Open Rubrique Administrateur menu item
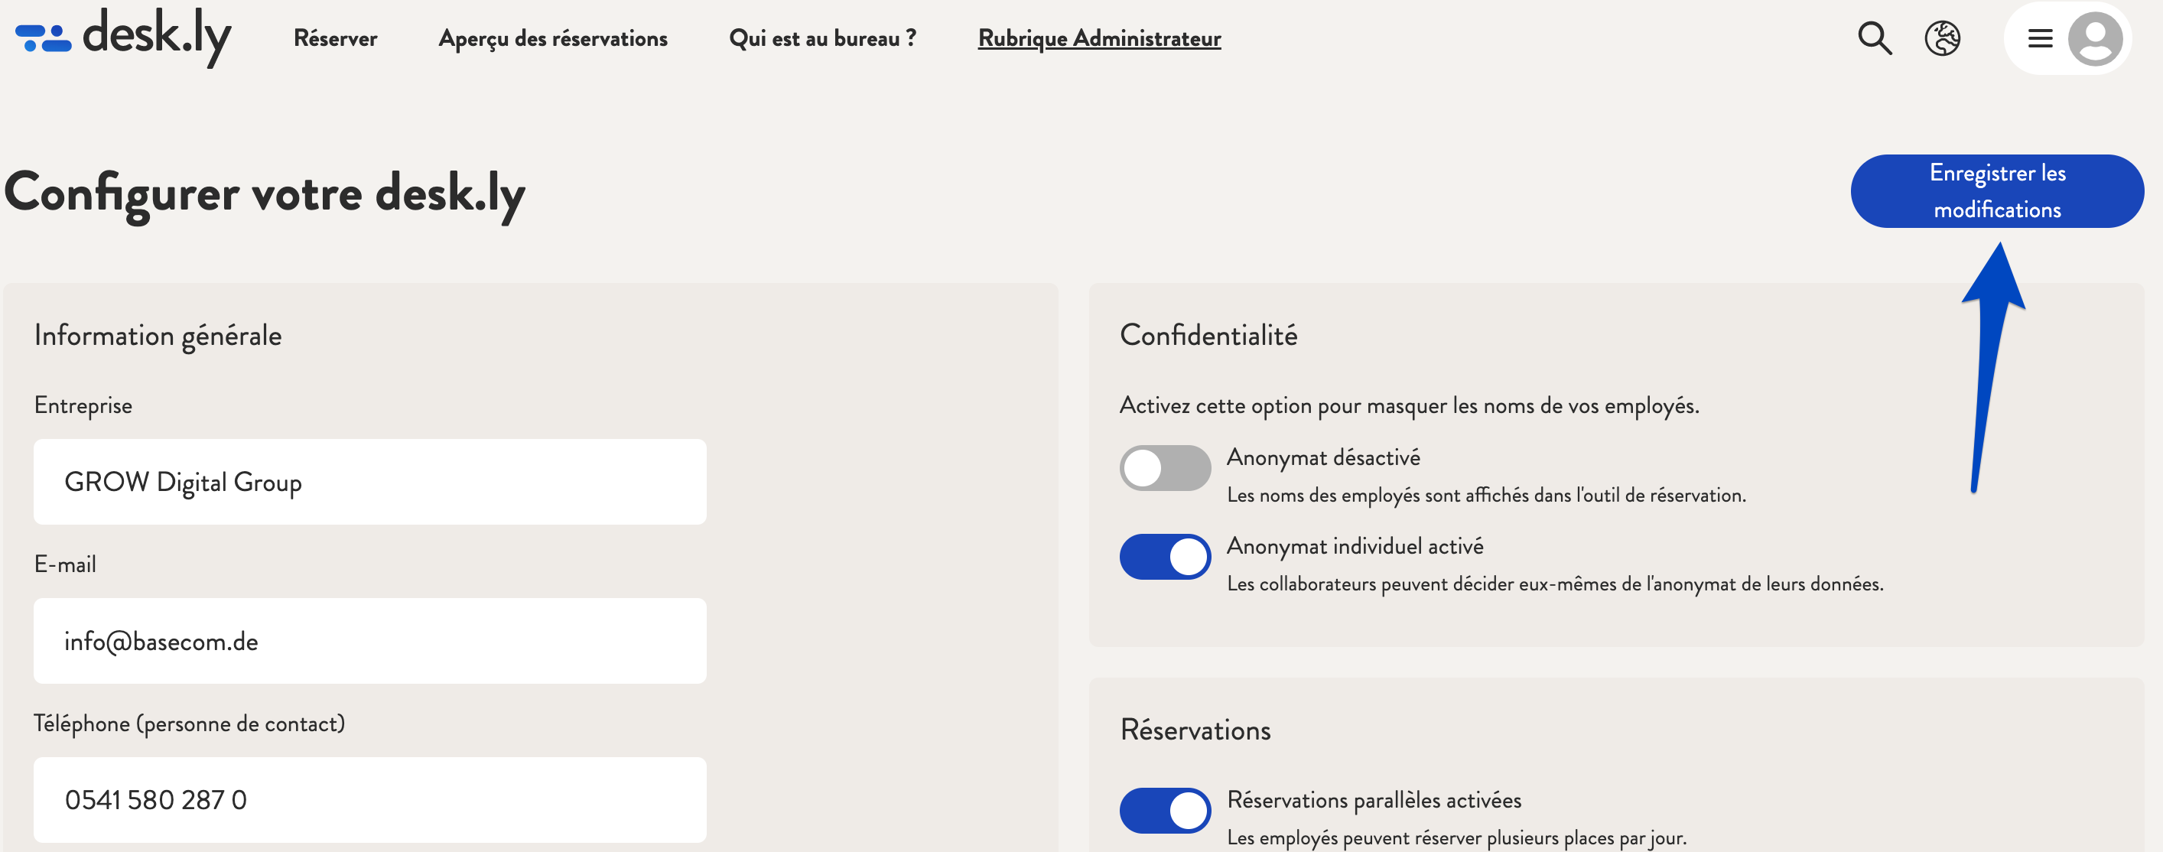The height and width of the screenshot is (852, 2163). 1099,37
